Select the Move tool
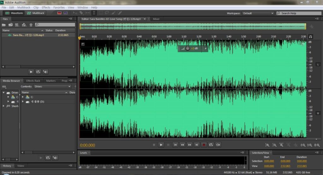This screenshot has height=175, width=323. 75,13
